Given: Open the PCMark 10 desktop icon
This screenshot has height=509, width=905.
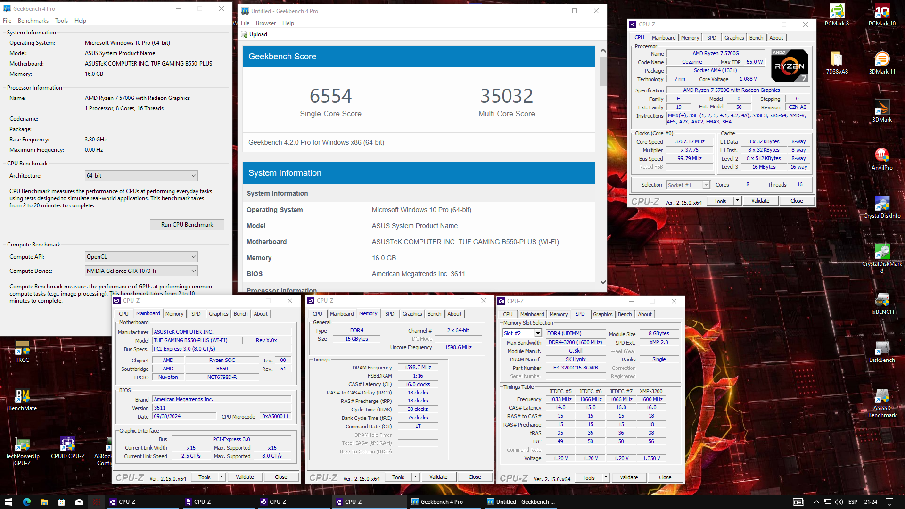Looking at the screenshot, I should coord(882,15).
